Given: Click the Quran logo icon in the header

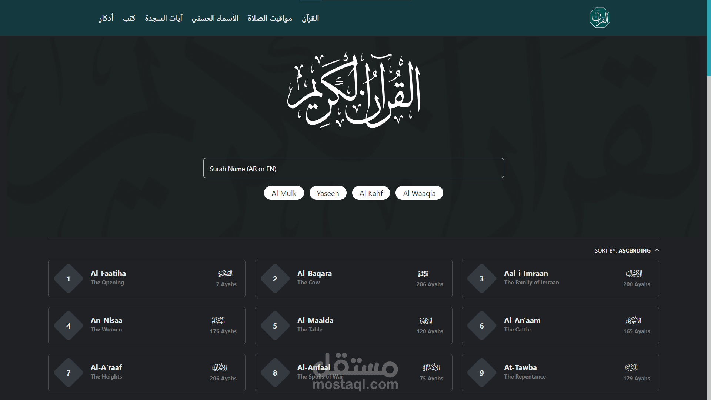Looking at the screenshot, I should tap(599, 17).
